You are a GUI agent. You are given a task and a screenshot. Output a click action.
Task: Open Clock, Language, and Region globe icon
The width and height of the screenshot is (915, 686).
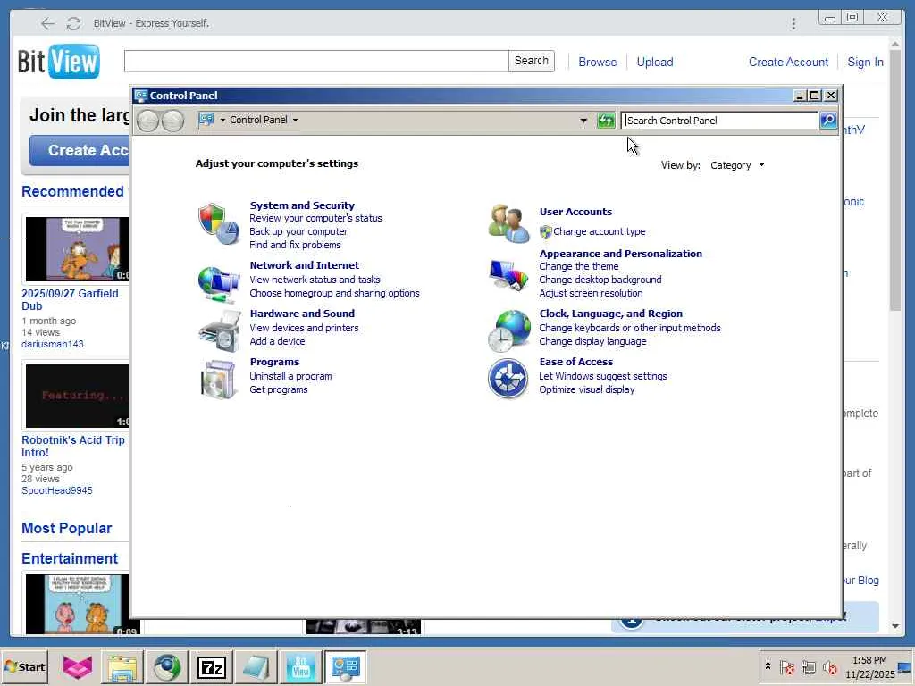pos(508,330)
